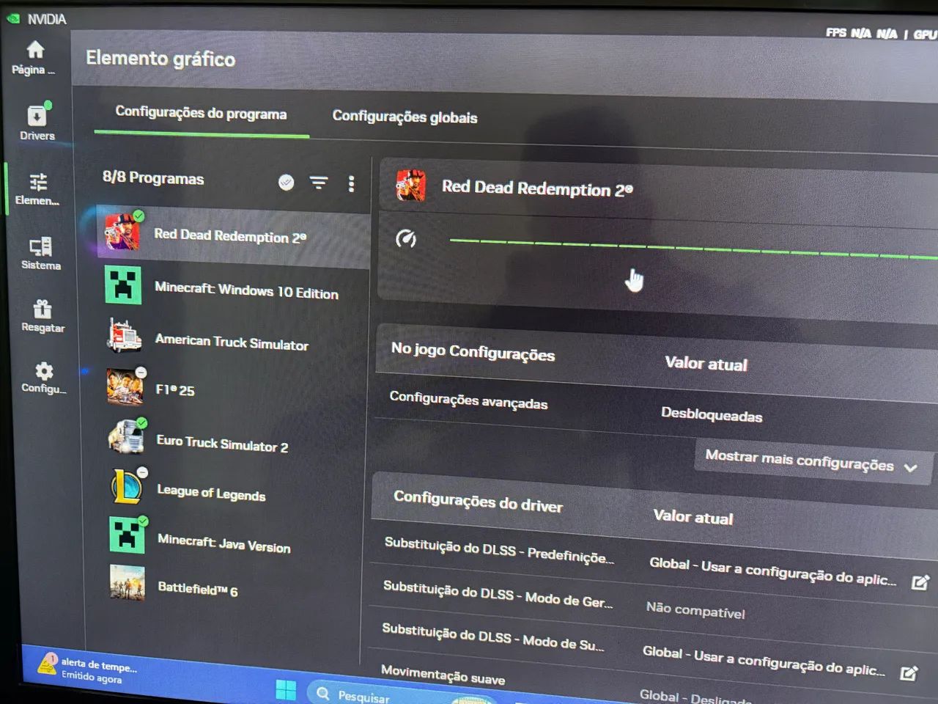Switch to Configurações globais tab

(405, 117)
